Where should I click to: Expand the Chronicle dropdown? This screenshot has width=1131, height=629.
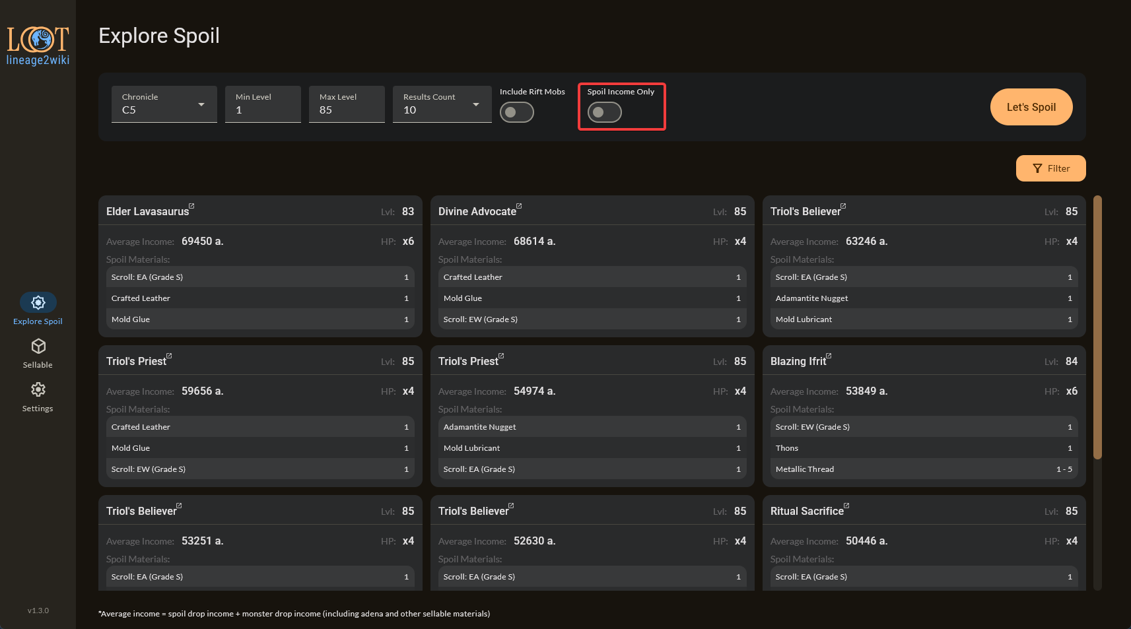(x=164, y=104)
